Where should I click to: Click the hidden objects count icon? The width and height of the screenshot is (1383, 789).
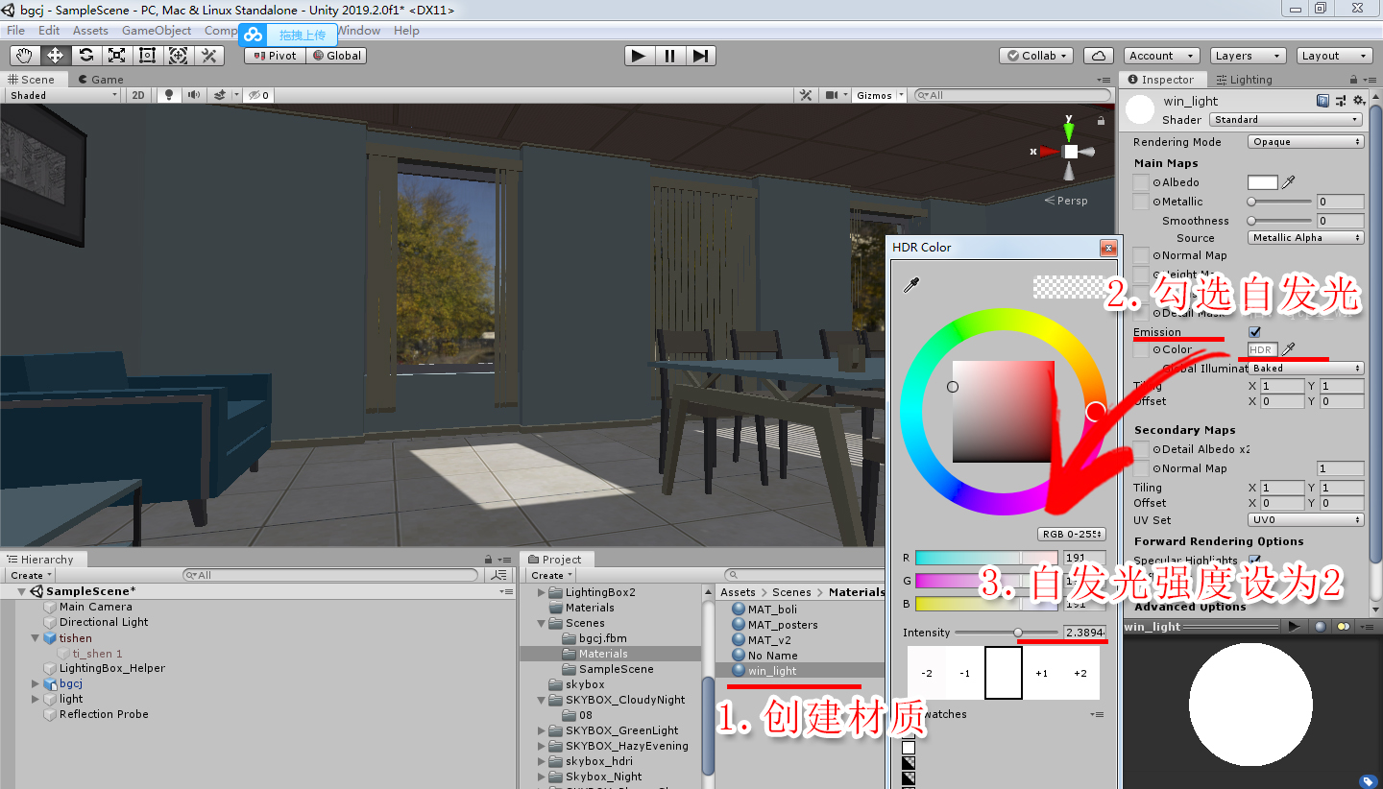point(257,95)
